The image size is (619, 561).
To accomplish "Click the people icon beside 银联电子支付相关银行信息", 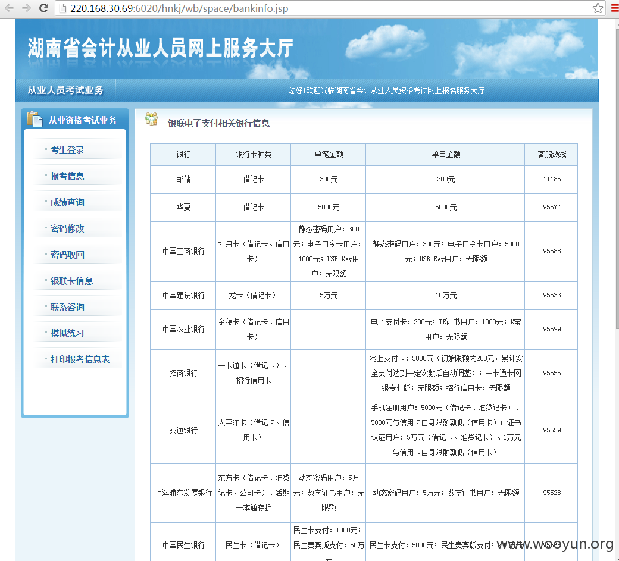I will coord(152,119).
